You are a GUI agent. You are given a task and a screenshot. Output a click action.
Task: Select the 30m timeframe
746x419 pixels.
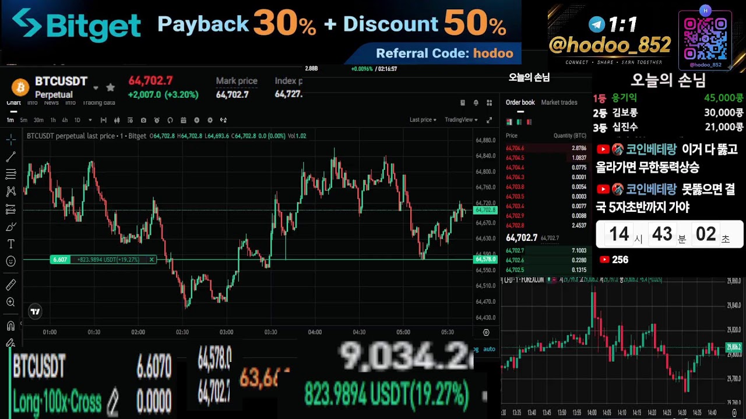coord(38,120)
